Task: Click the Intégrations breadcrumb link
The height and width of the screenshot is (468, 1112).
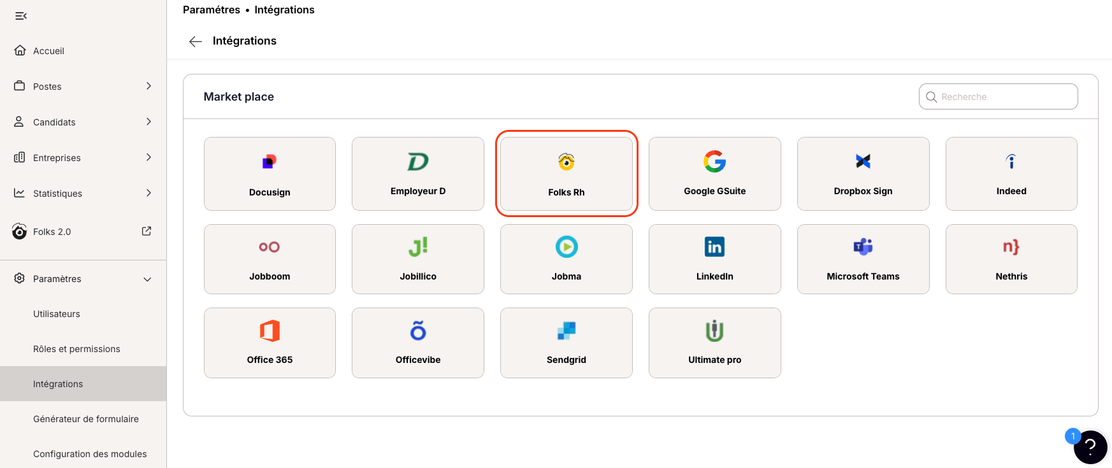Action: [x=285, y=10]
